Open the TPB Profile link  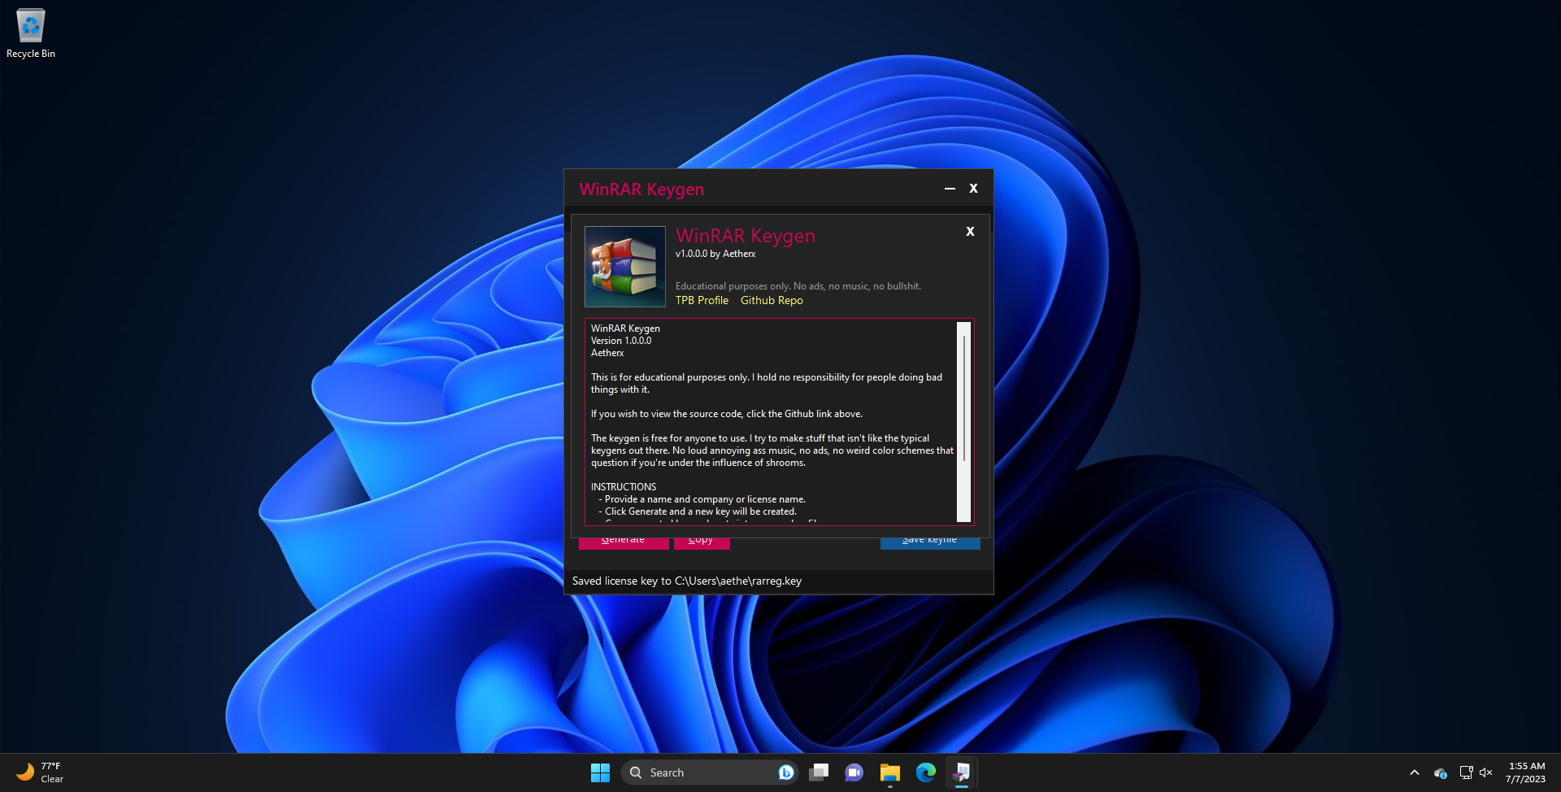(x=702, y=301)
